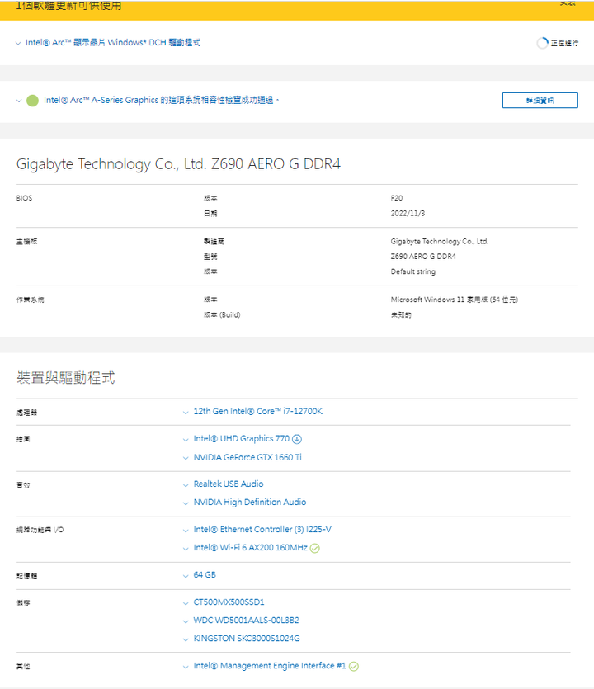Click download icon next to UHD Graphics 770
Viewport: 594px width, 689px height.
coord(297,439)
